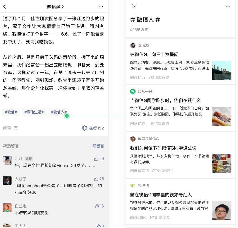Tap the 气泡狗 account name
The width and height of the screenshot is (238, 228).
pyautogui.click(x=143, y=186)
